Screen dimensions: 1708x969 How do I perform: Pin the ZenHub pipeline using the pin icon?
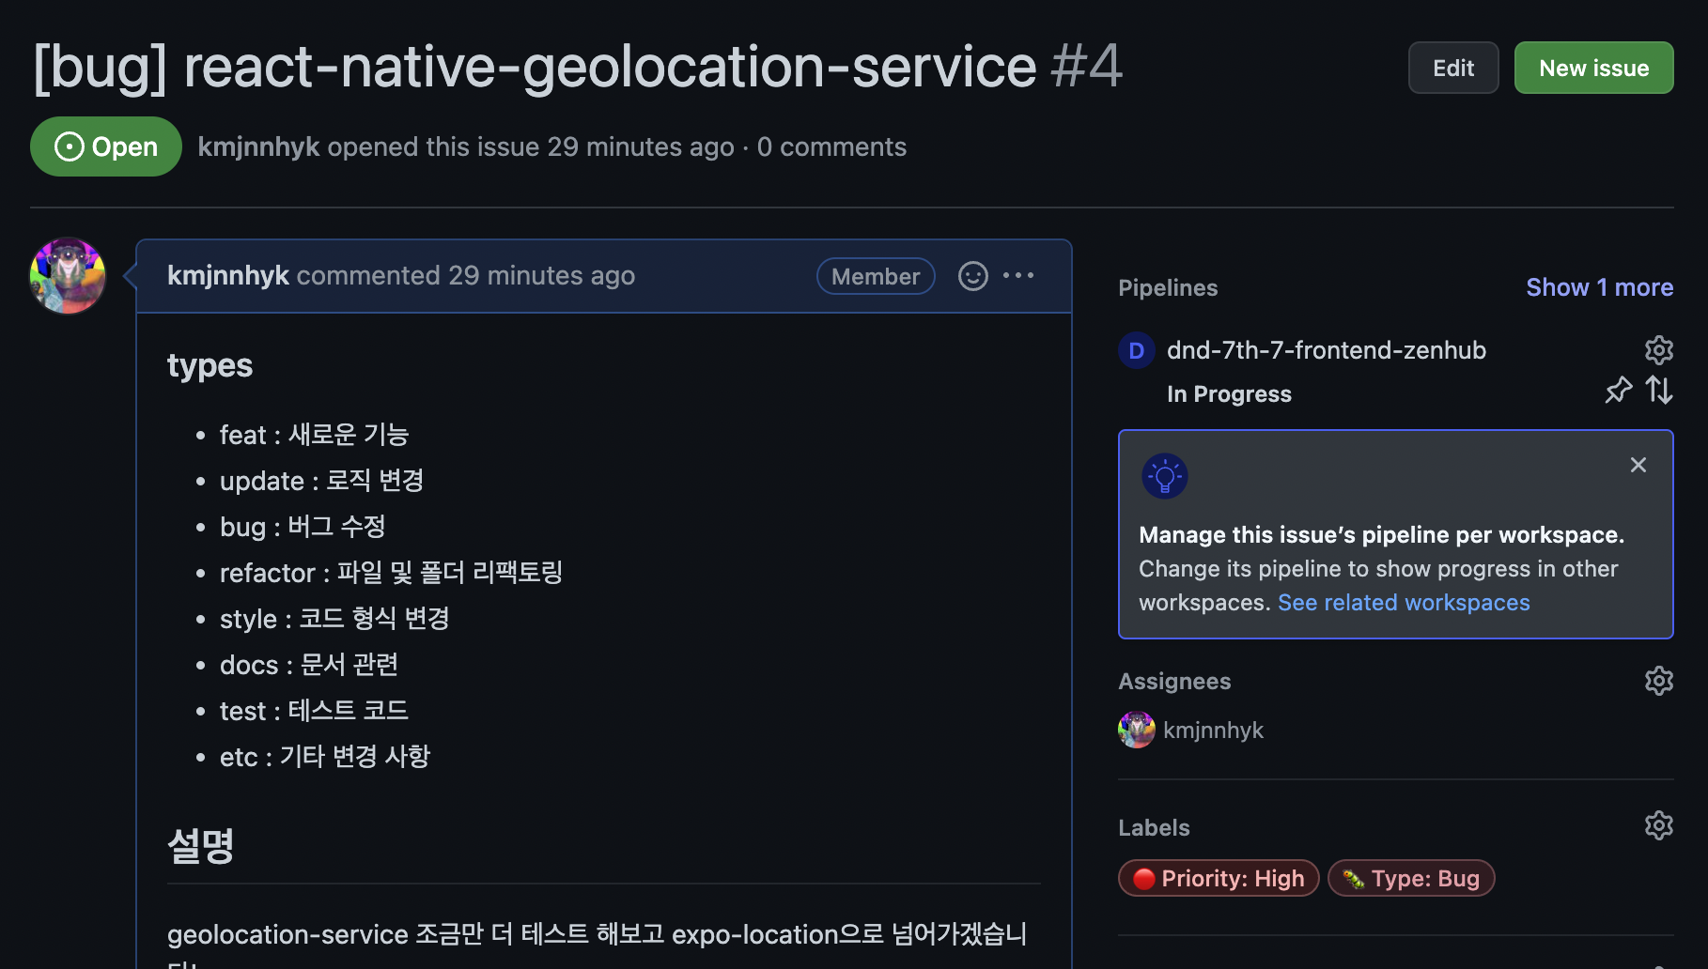coord(1618,390)
